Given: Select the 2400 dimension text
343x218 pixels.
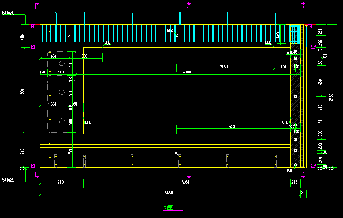Looking at the screenshot, I should (232, 127).
